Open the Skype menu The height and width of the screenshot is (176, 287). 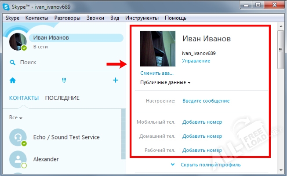[12, 18]
